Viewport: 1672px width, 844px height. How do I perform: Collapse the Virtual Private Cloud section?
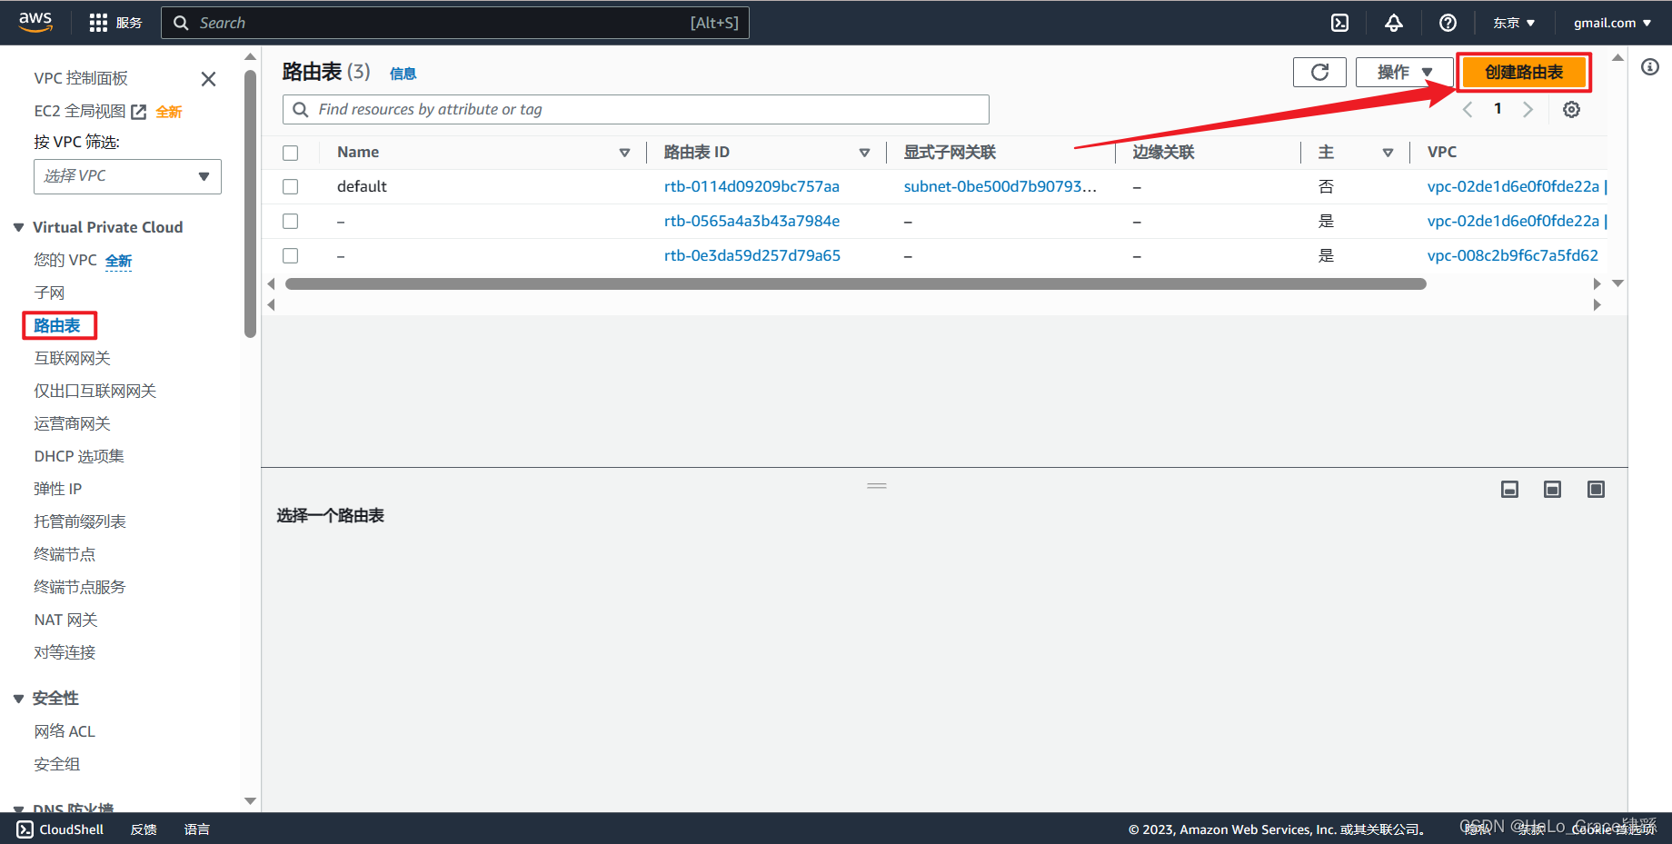[x=18, y=227]
